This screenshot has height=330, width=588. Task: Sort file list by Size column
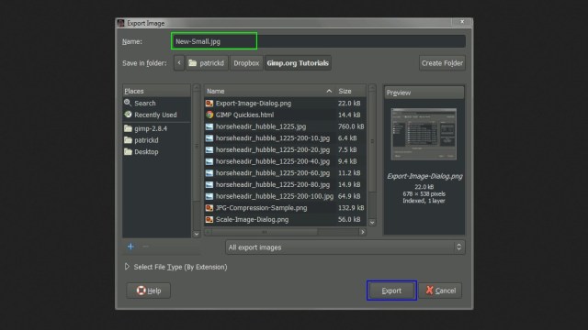[351, 91]
